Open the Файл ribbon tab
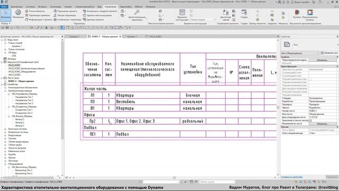This screenshot has width=339, height=191. (4, 7)
